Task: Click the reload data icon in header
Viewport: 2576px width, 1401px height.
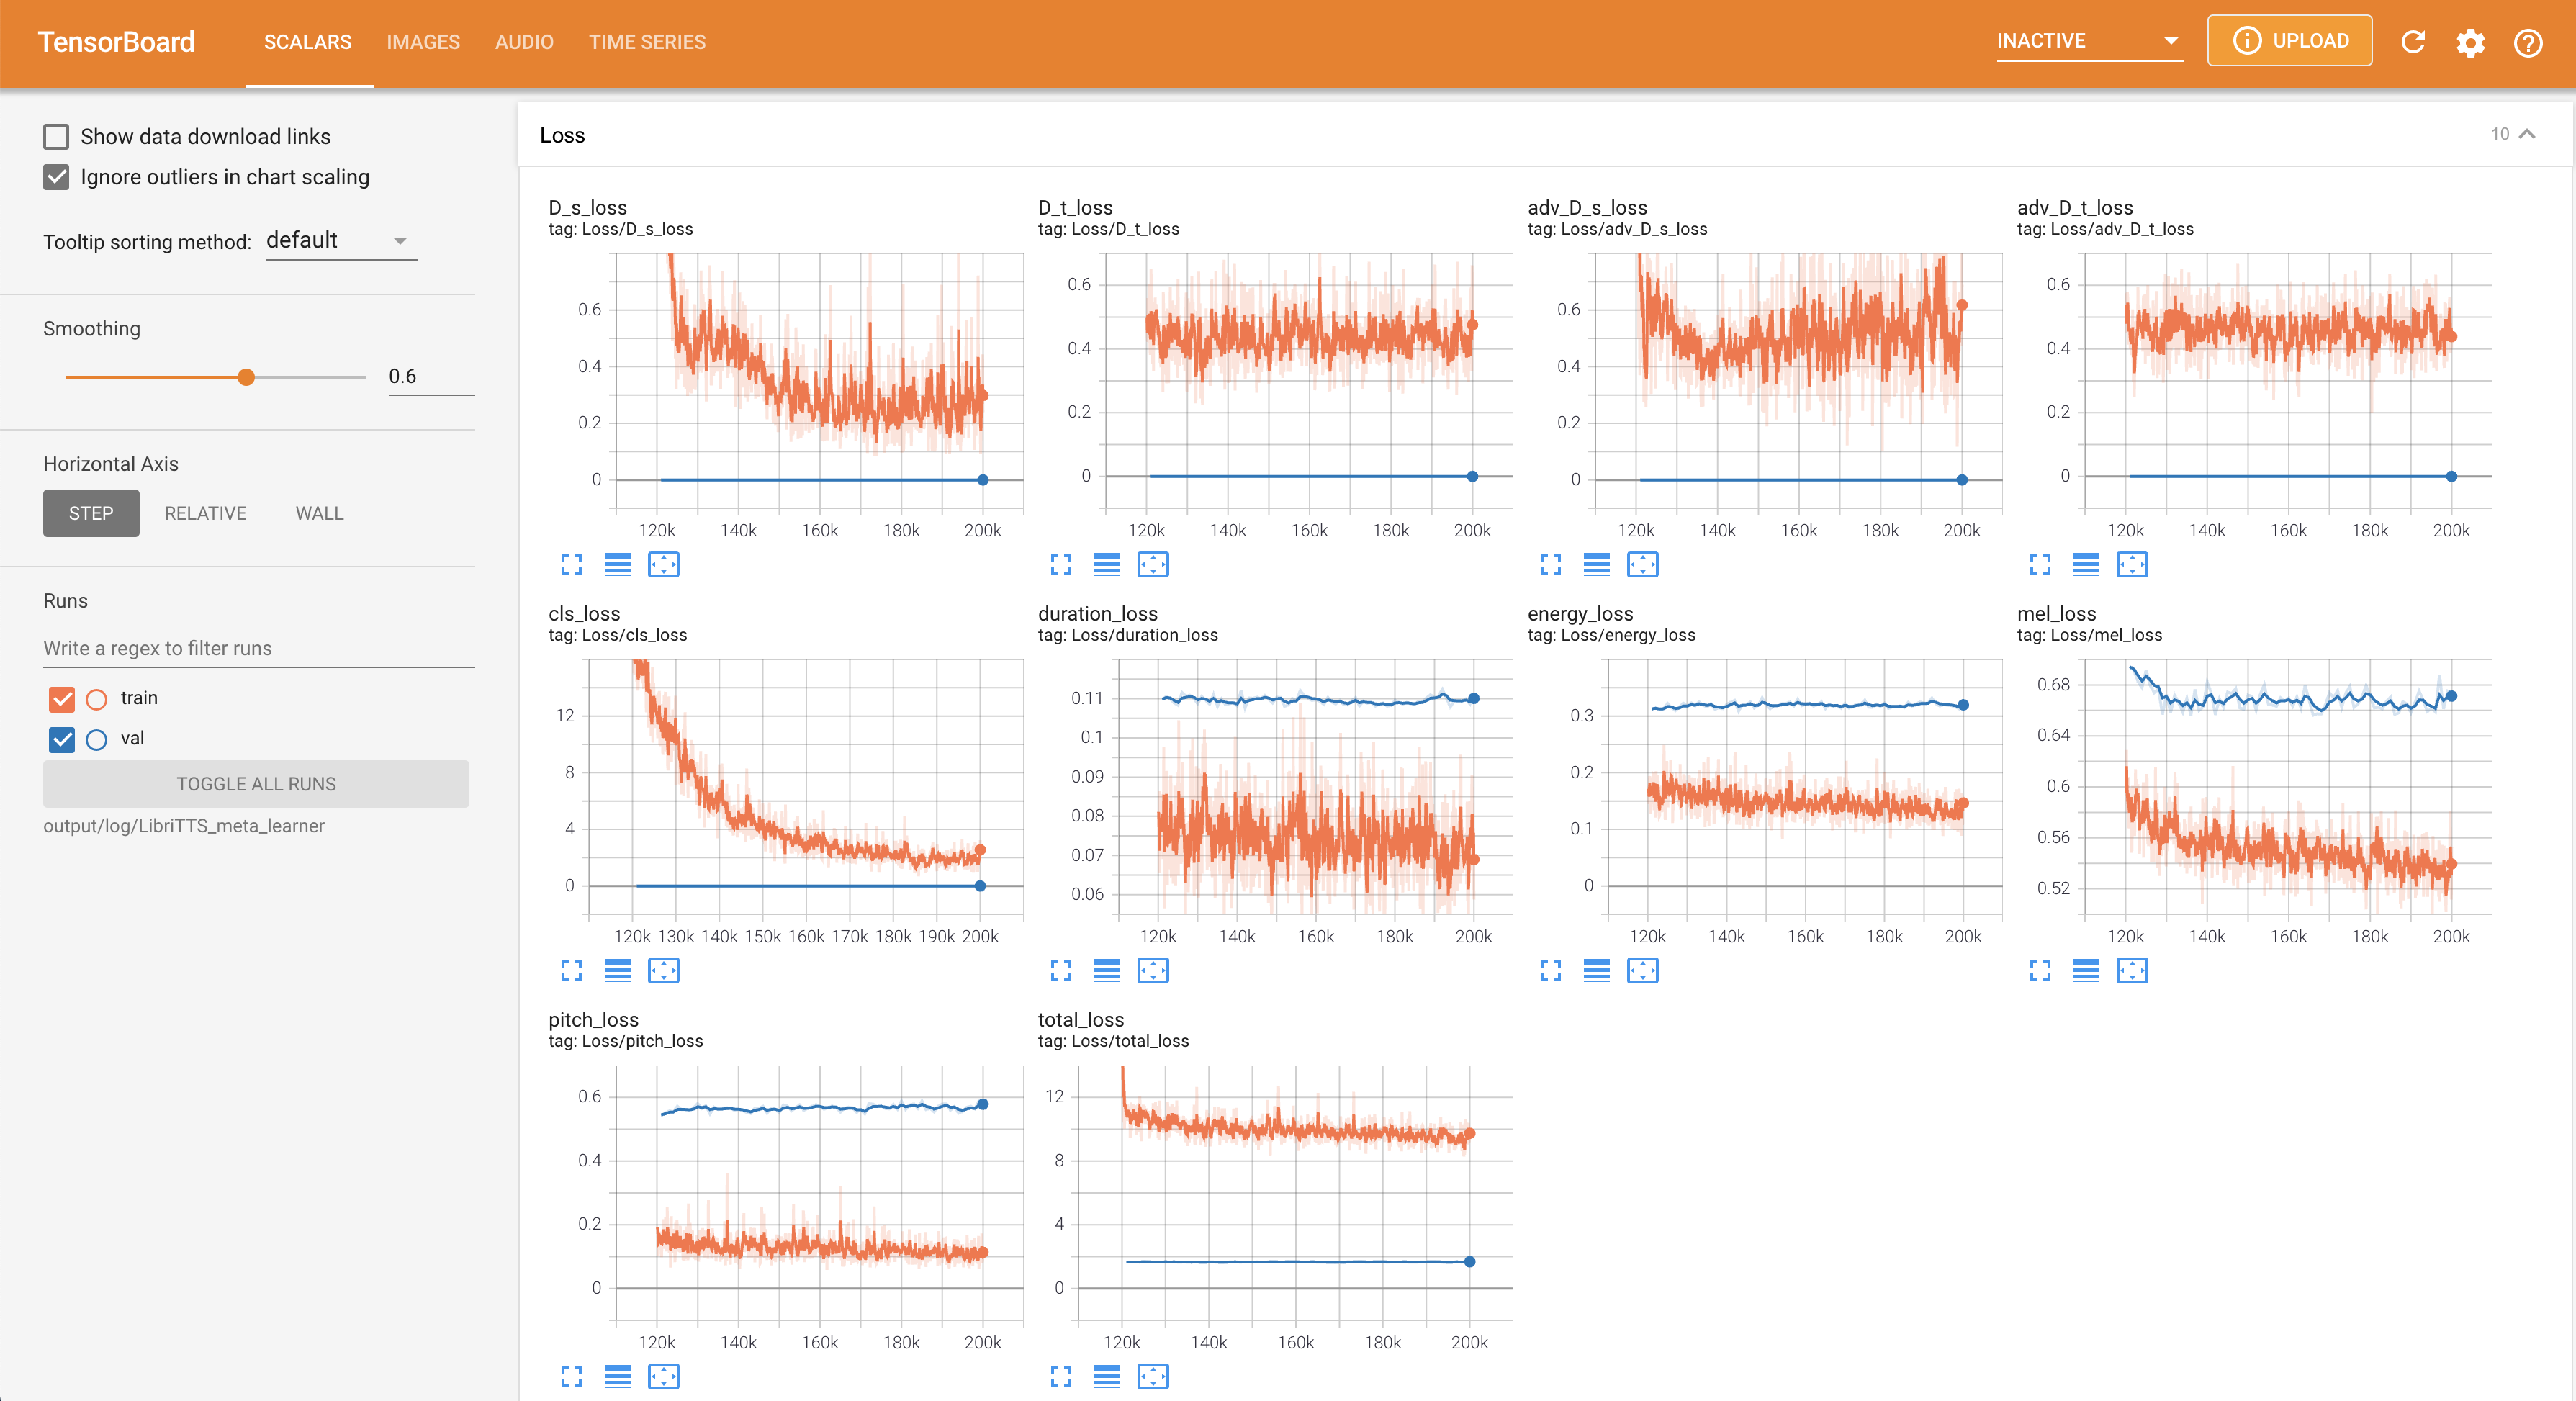Action: pyautogui.click(x=2413, y=42)
